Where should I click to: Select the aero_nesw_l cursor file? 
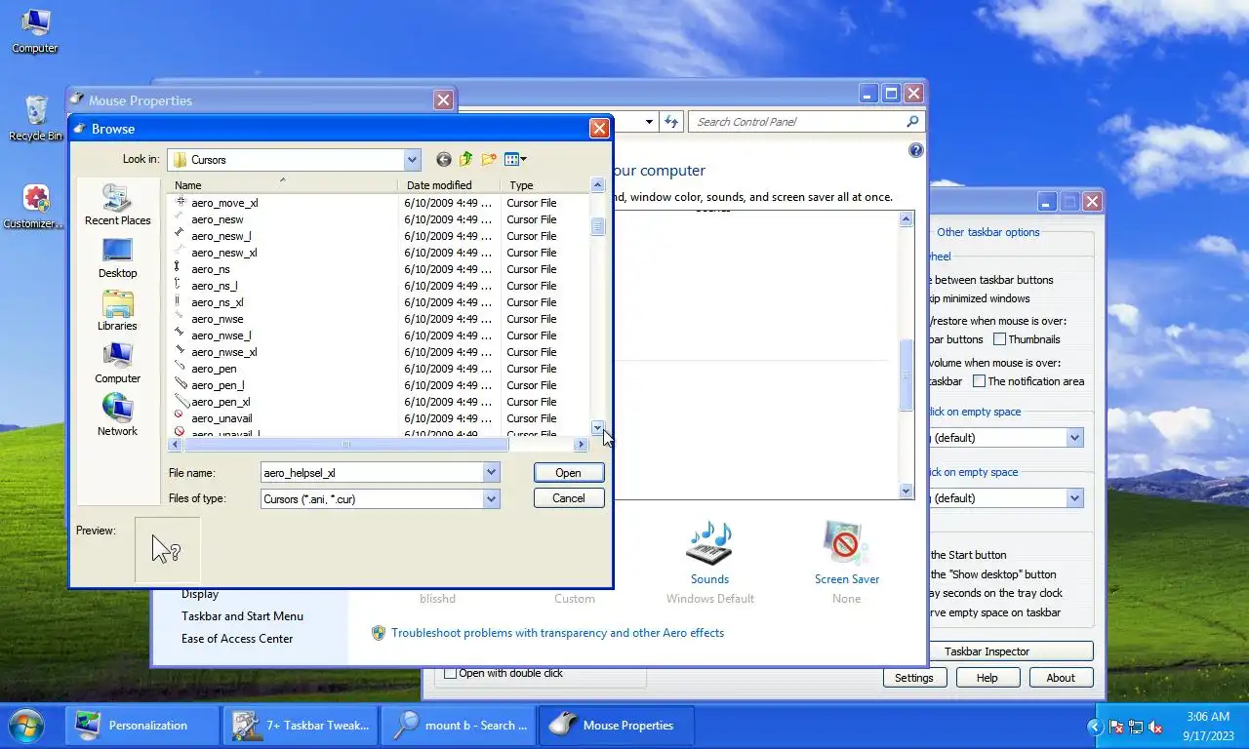coord(222,236)
